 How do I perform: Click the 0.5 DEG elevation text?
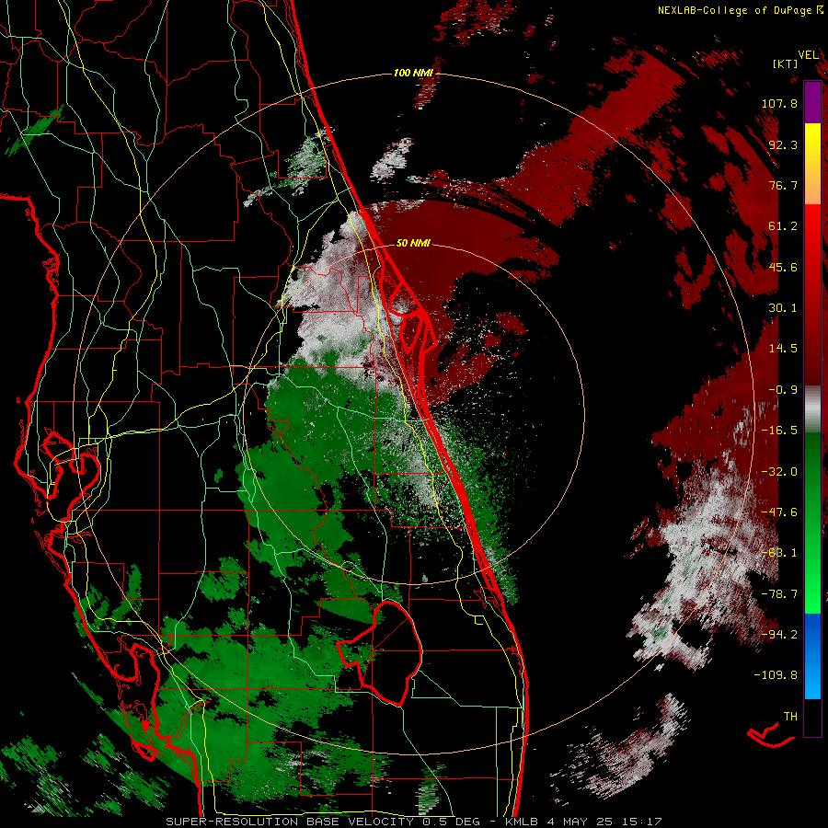[x=452, y=822]
